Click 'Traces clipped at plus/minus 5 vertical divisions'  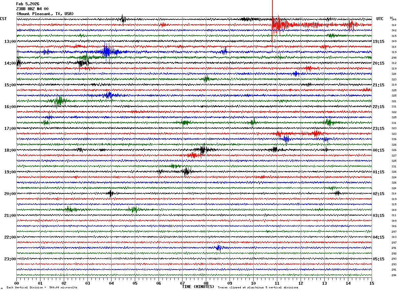pyautogui.click(x=258, y=288)
